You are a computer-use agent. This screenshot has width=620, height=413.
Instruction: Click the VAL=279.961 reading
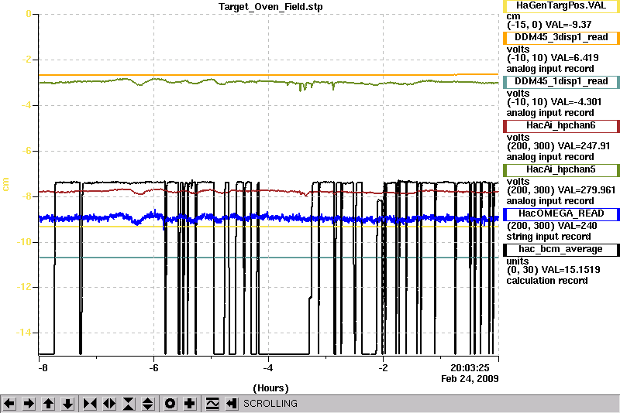click(x=586, y=190)
